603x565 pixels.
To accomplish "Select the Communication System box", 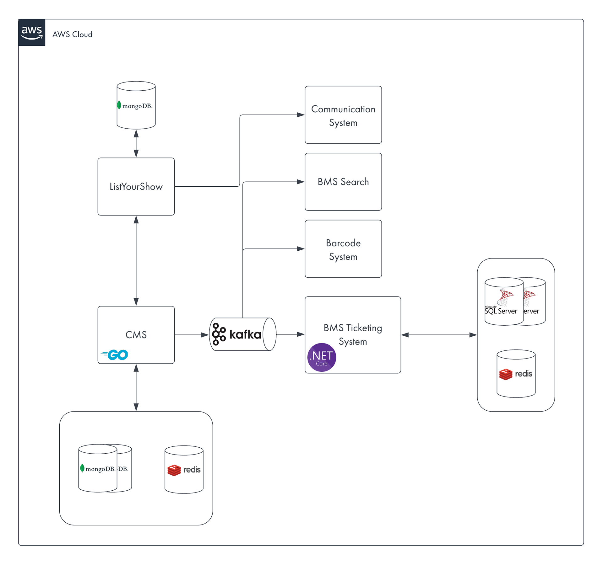I will [343, 115].
